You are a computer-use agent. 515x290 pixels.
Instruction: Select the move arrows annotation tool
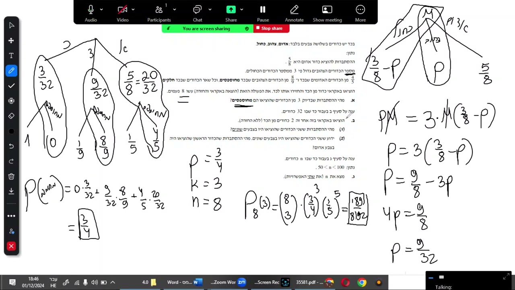coord(11,41)
